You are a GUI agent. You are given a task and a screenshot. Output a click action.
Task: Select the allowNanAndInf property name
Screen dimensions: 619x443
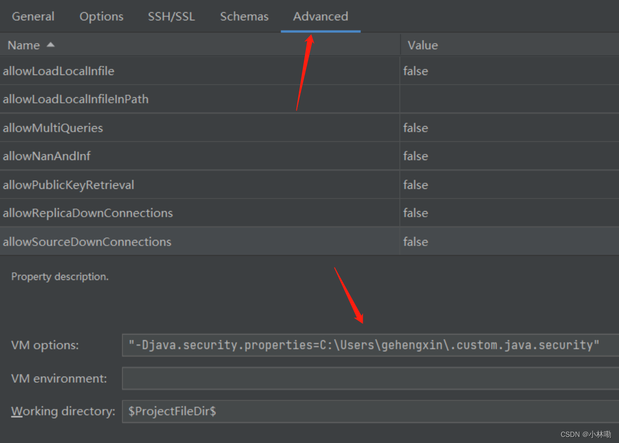[47, 156]
